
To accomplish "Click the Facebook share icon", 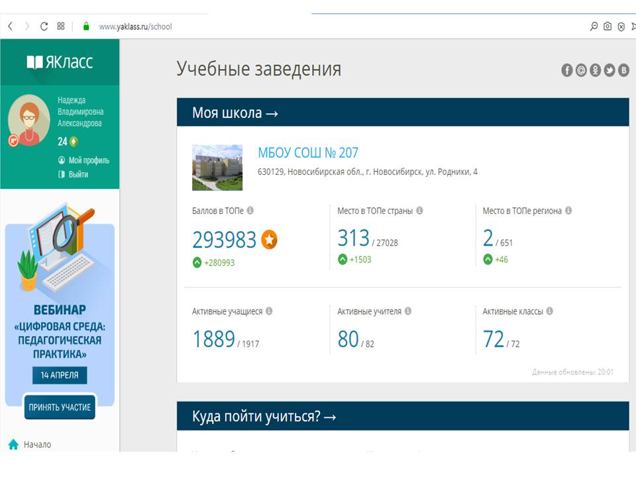I will click(x=567, y=70).
